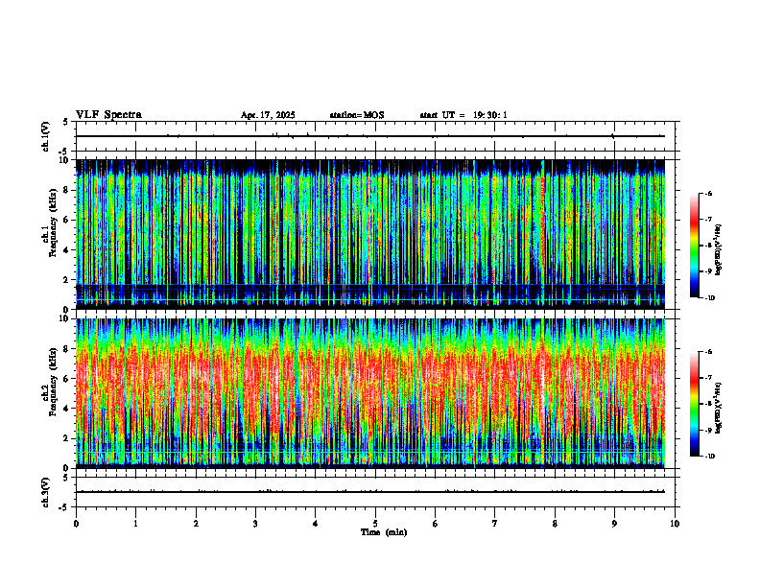
Task: Click time-axis tick label "3"
Action: pyautogui.click(x=255, y=524)
